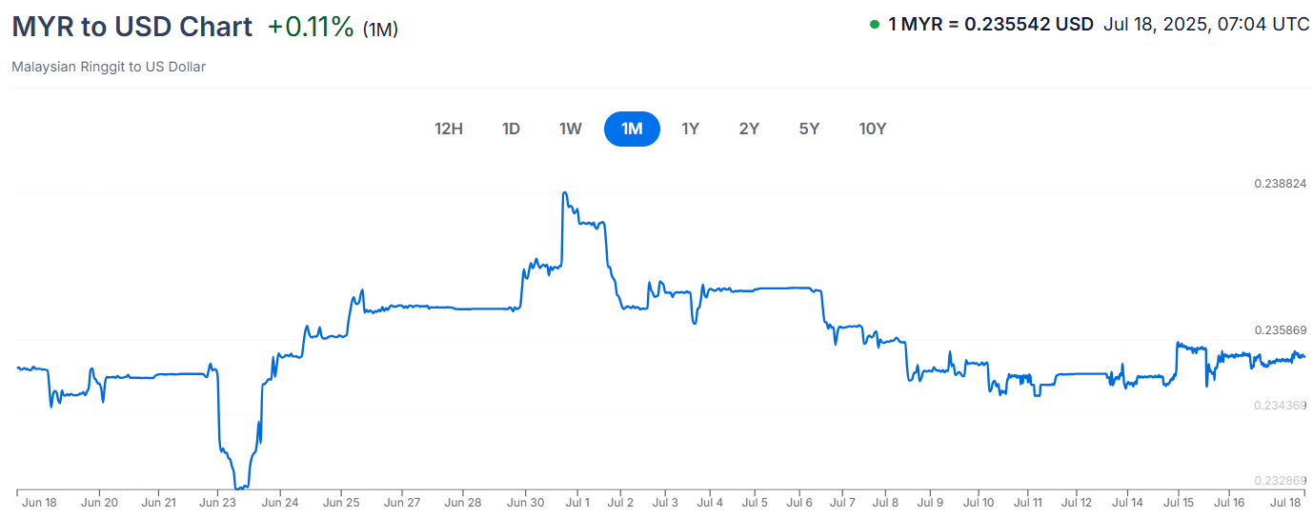Change chart period to 1Y
This screenshot has width=1313, height=517.
(x=690, y=129)
